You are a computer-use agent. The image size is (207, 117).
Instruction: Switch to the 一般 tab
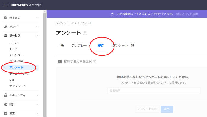click(61, 45)
